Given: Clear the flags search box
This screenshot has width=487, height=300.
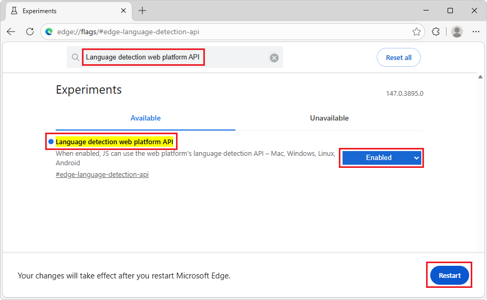Looking at the screenshot, I should [x=274, y=57].
